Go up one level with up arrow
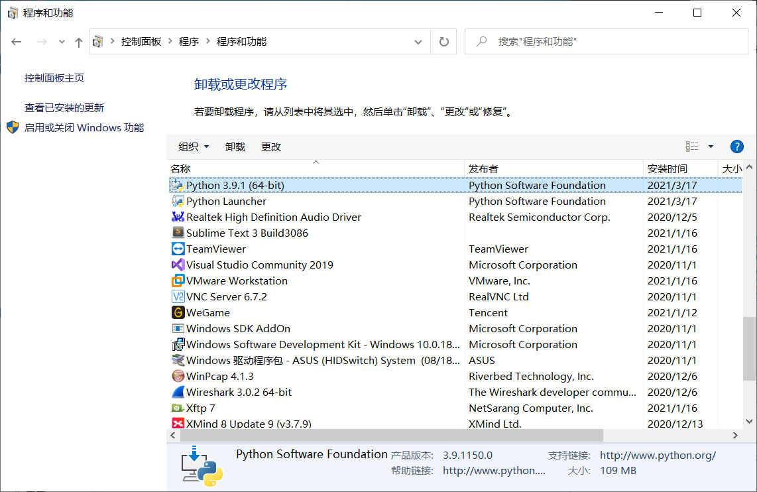The height and width of the screenshot is (492, 757). (79, 42)
